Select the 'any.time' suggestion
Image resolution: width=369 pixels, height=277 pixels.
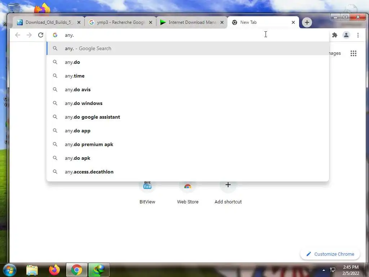point(188,76)
